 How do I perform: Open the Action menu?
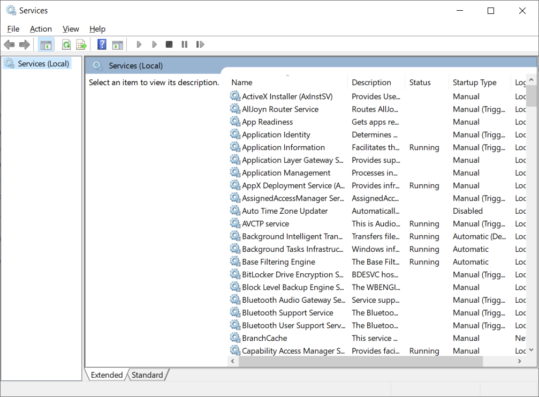pyautogui.click(x=41, y=29)
